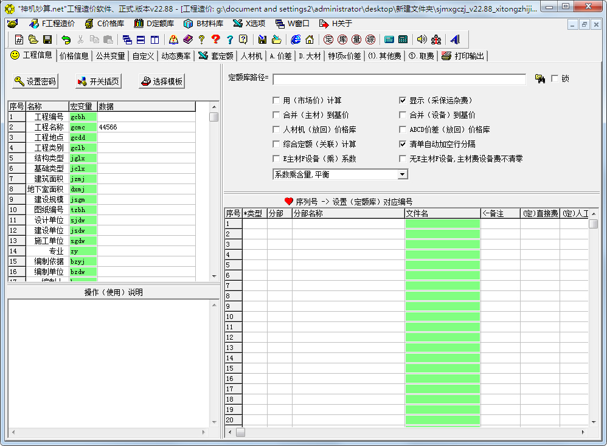The width and height of the screenshot is (607, 446).
Task: Click the 定额库路径 input field
Action: (x=399, y=80)
